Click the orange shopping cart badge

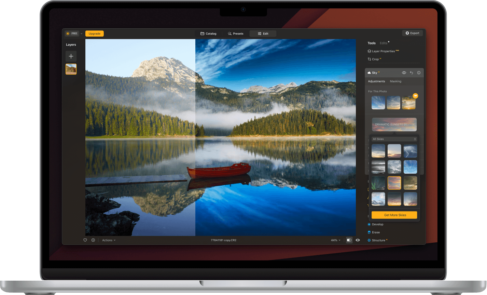415,96
